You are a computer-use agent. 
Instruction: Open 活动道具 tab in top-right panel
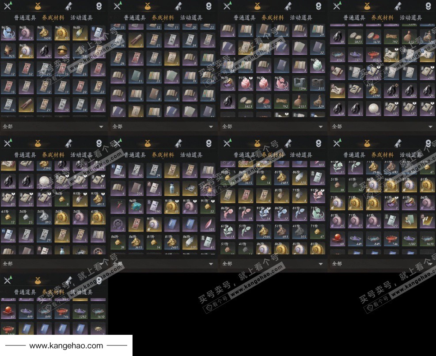coord(410,18)
